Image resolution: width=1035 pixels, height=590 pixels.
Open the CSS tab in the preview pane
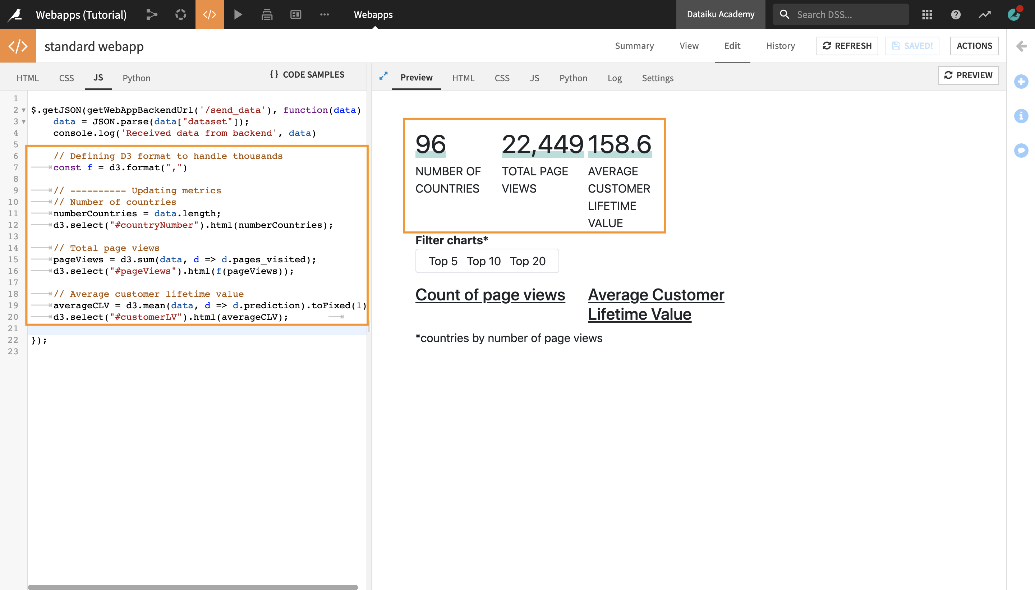(x=502, y=78)
